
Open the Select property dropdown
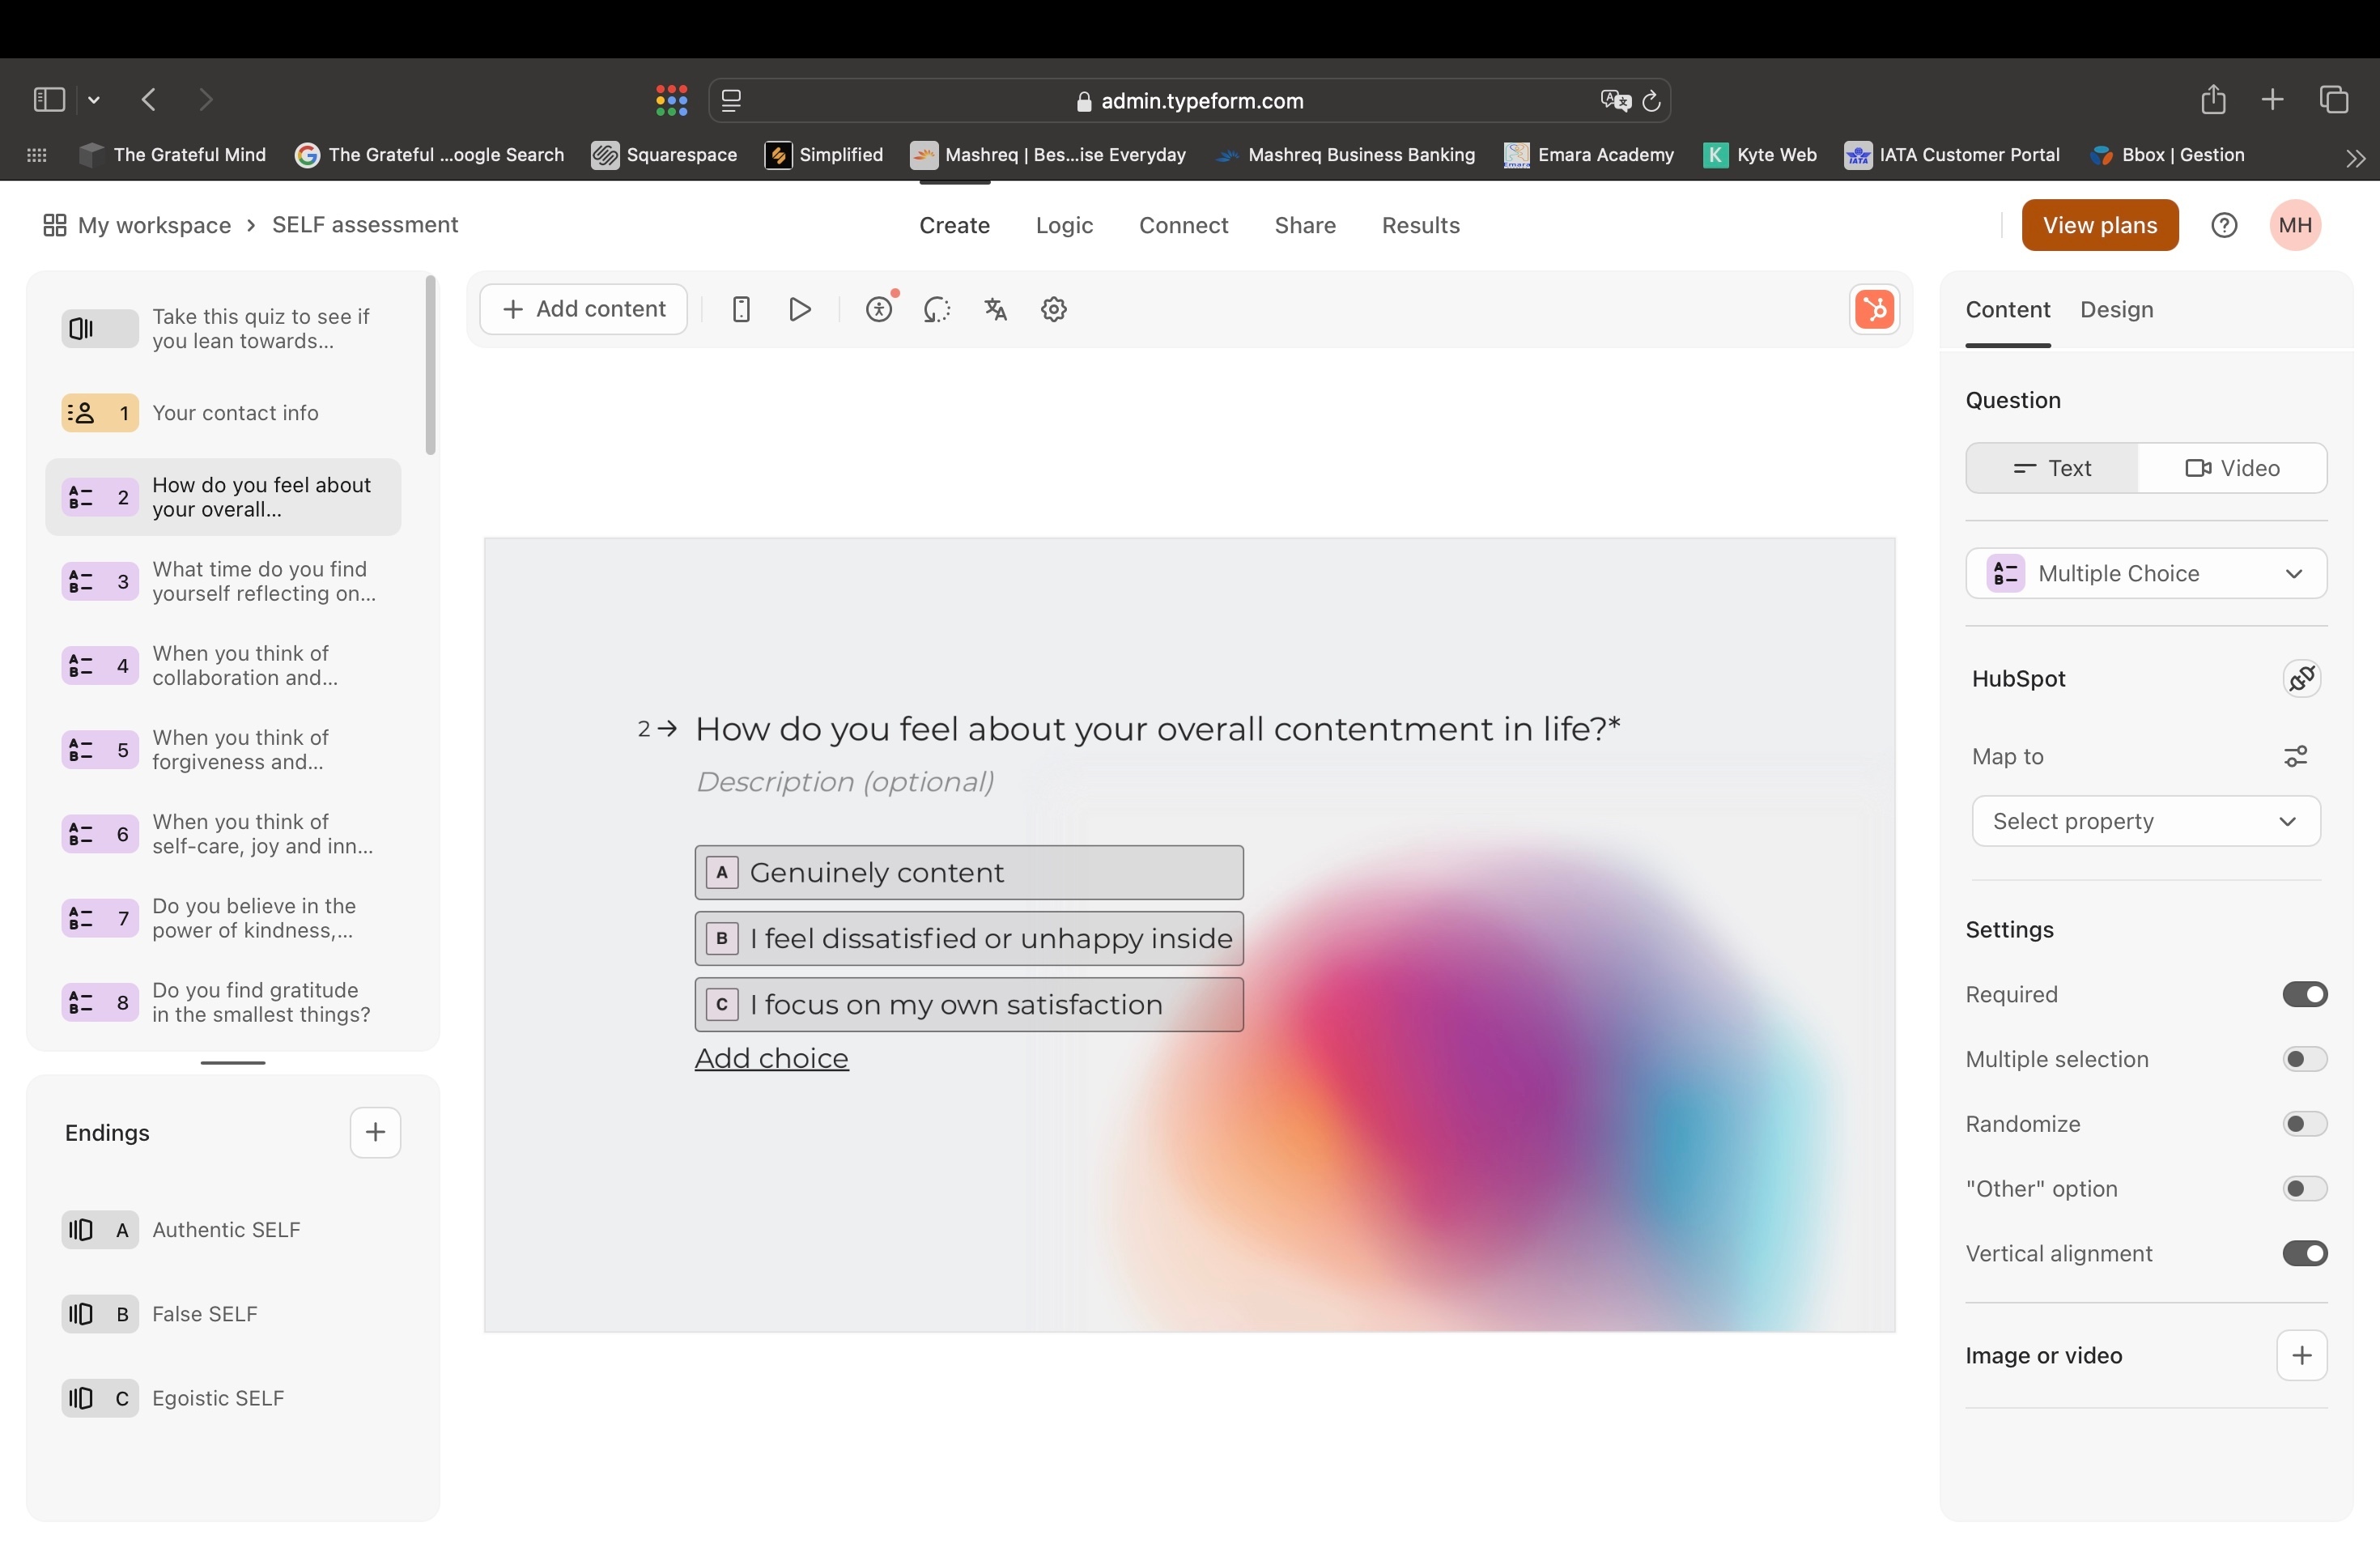coord(2146,821)
